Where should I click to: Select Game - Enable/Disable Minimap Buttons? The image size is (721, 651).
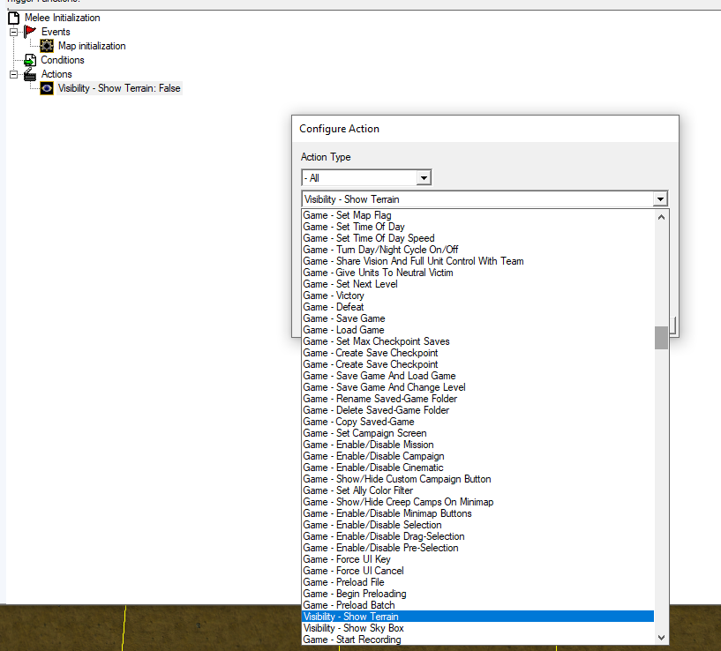477,514
